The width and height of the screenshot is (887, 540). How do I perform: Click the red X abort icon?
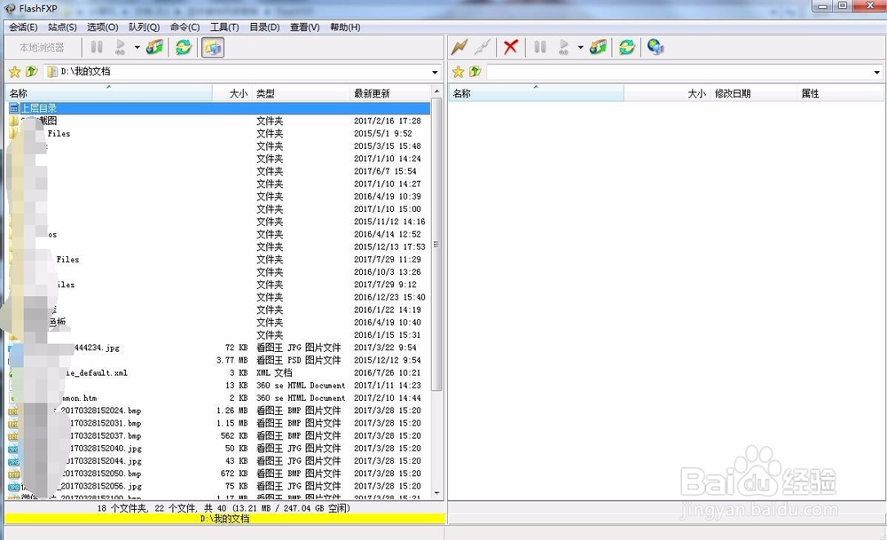pyautogui.click(x=511, y=47)
